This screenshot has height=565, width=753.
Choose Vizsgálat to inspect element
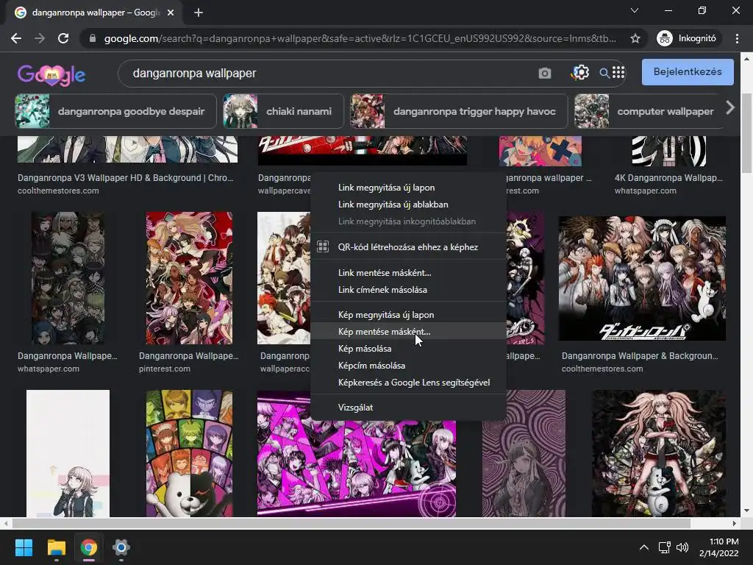pyautogui.click(x=409, y=408)
